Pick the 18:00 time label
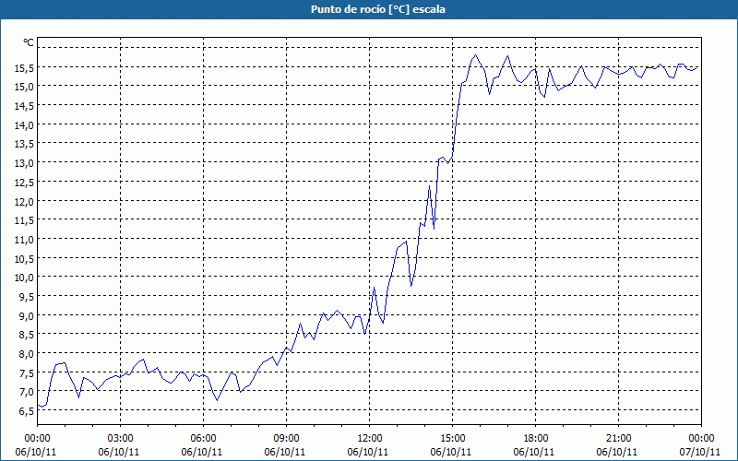Image resolution: width=738 pixels, height=461 pixels. [x=536, y=439]
